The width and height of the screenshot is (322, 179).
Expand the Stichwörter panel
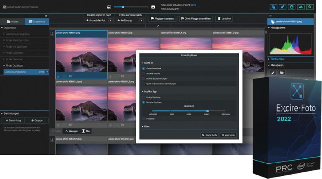coord(269,59)
